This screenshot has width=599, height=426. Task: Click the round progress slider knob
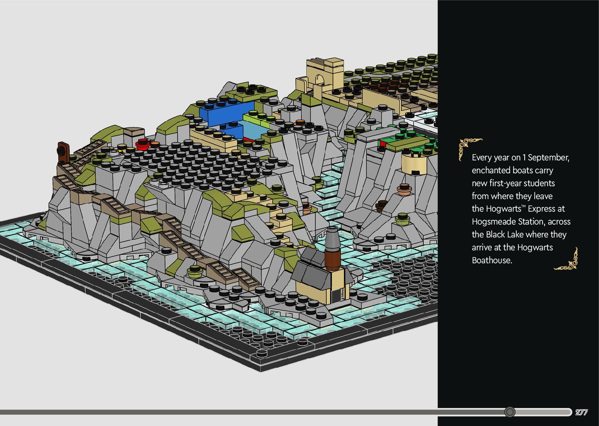[509, 412]
